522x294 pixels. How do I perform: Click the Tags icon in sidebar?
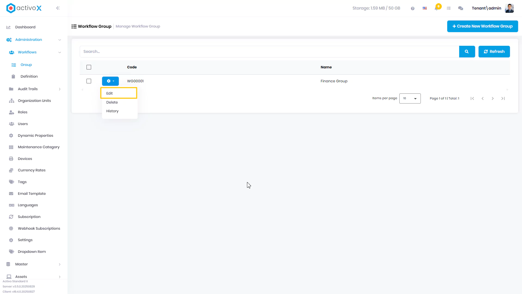pos(11,182)
